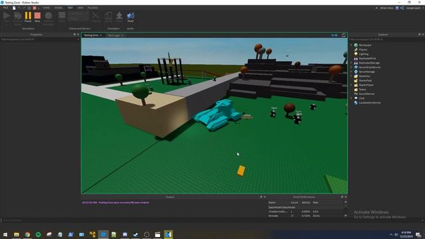Select ServerStorage in the Explorer tree
This screenshot has height=239, width=425.
click(367, 72)
